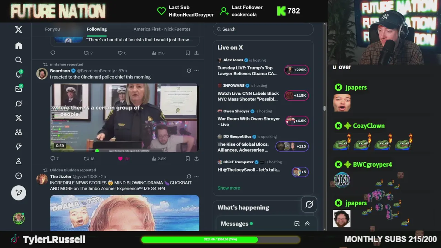The height and width of the screenshot is (248, 441).
Task: Click the Didden Bludden reposted label
Action: point(73,170)
